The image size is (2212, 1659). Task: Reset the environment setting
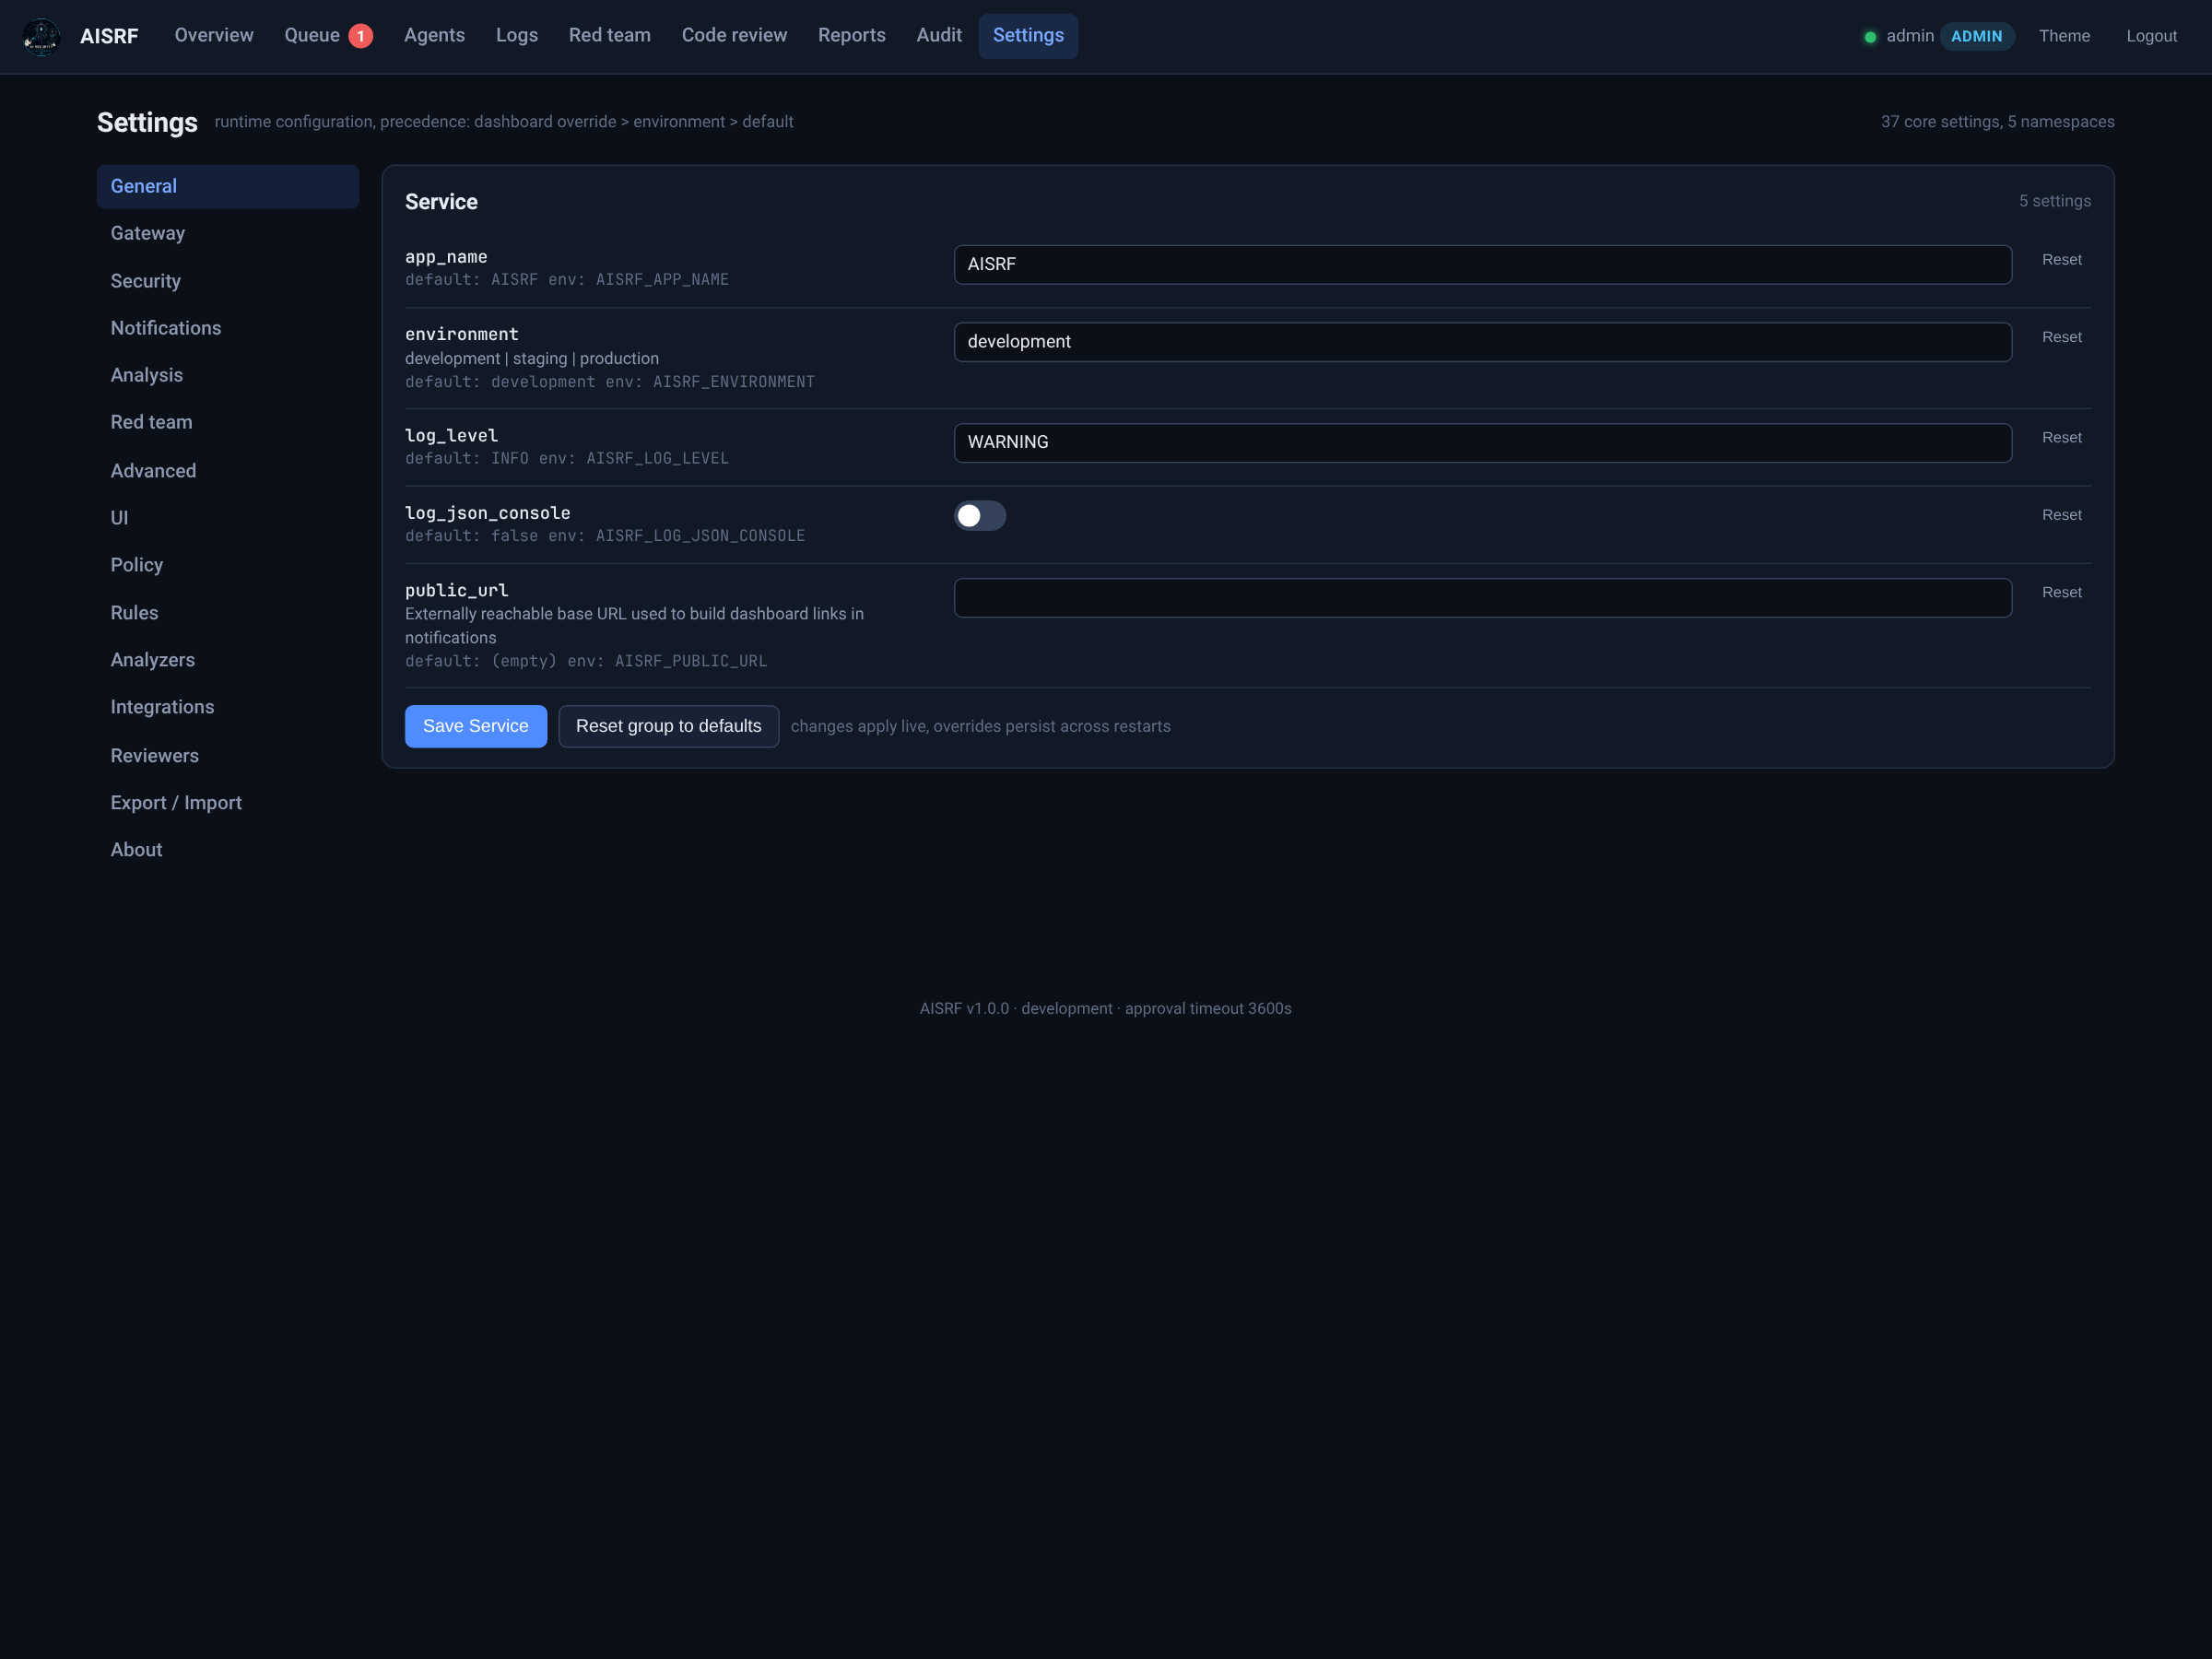click(2061, 337)
